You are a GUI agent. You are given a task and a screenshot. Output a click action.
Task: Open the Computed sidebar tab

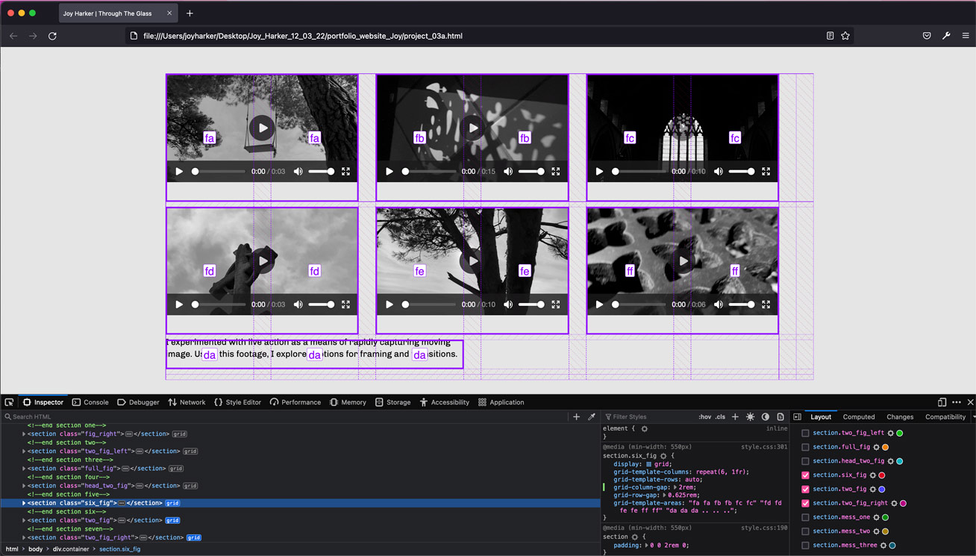[859, 417]
